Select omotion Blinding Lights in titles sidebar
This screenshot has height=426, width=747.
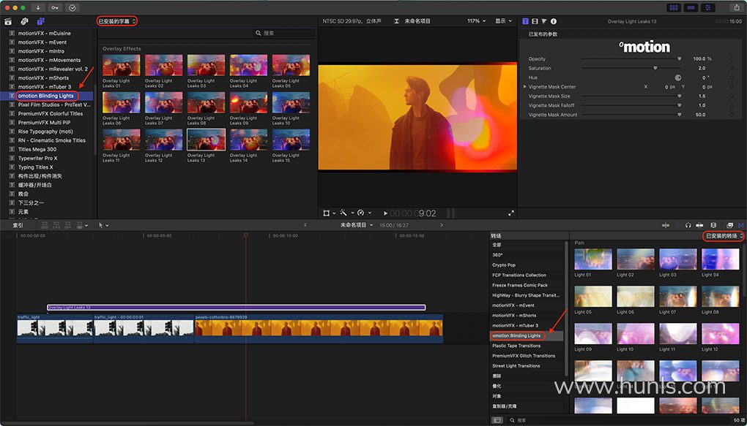46,96
